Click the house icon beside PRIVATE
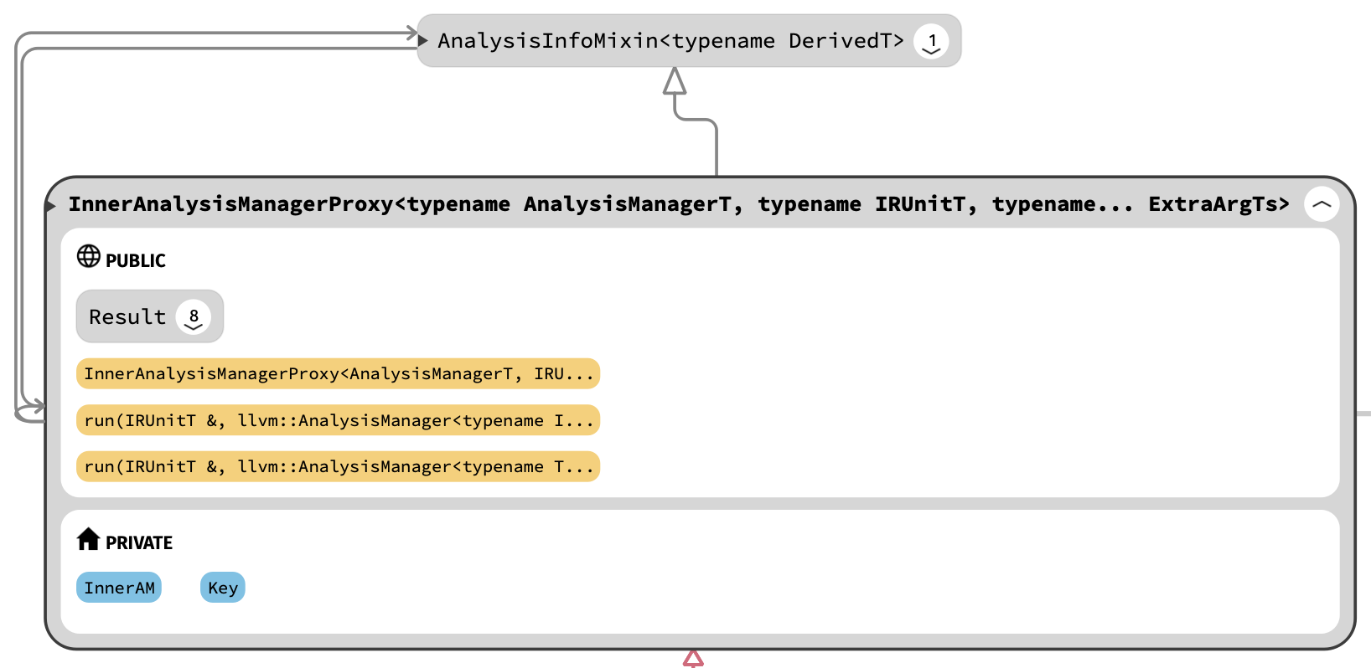This screenshot has height=668, width=1371. (x=88, y=539)
